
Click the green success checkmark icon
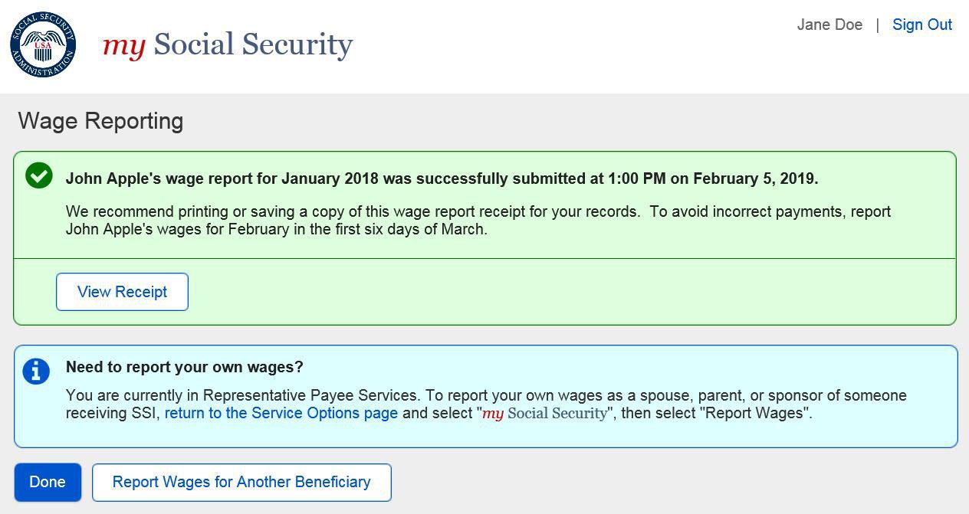[x=39, y=175]
